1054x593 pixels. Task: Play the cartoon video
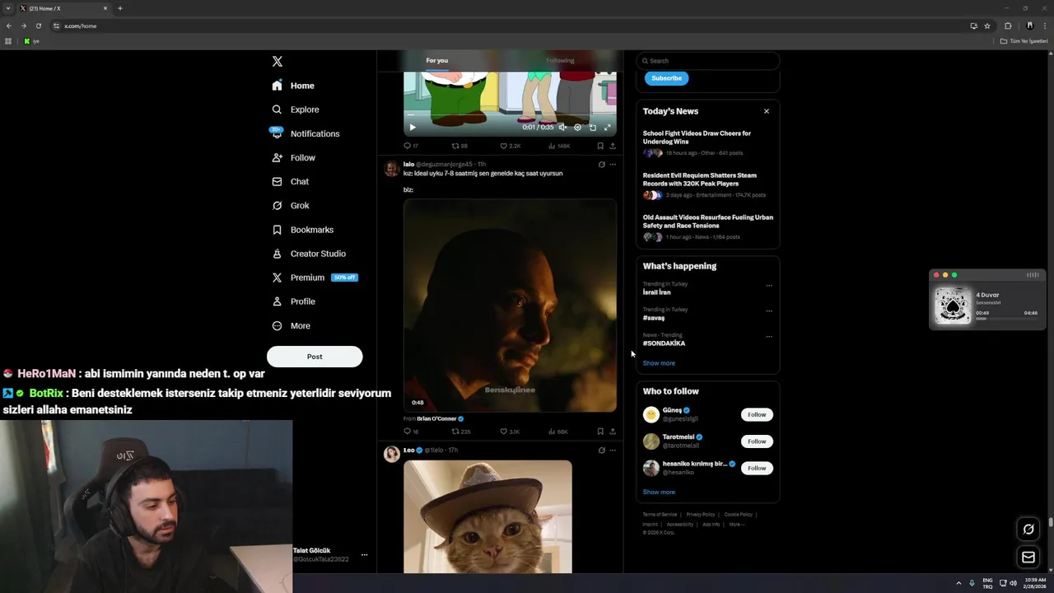click(x=413, y=127)
